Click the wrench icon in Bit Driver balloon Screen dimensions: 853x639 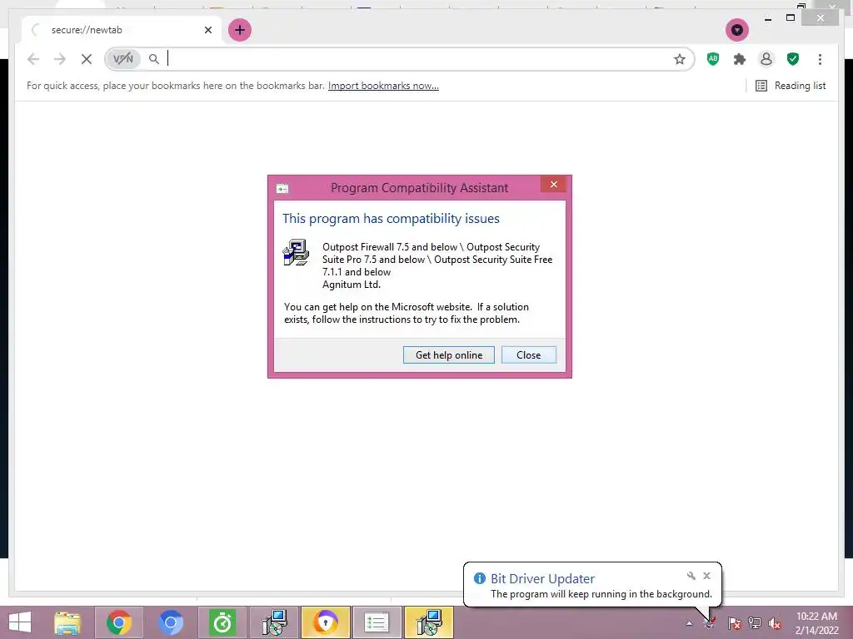691,576
